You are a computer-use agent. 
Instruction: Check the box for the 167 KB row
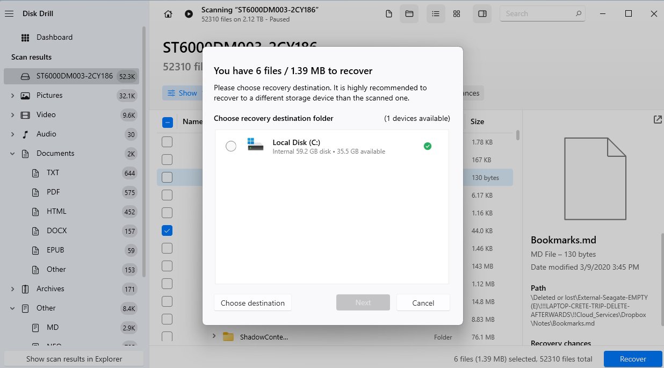click(x=167, y=160)
